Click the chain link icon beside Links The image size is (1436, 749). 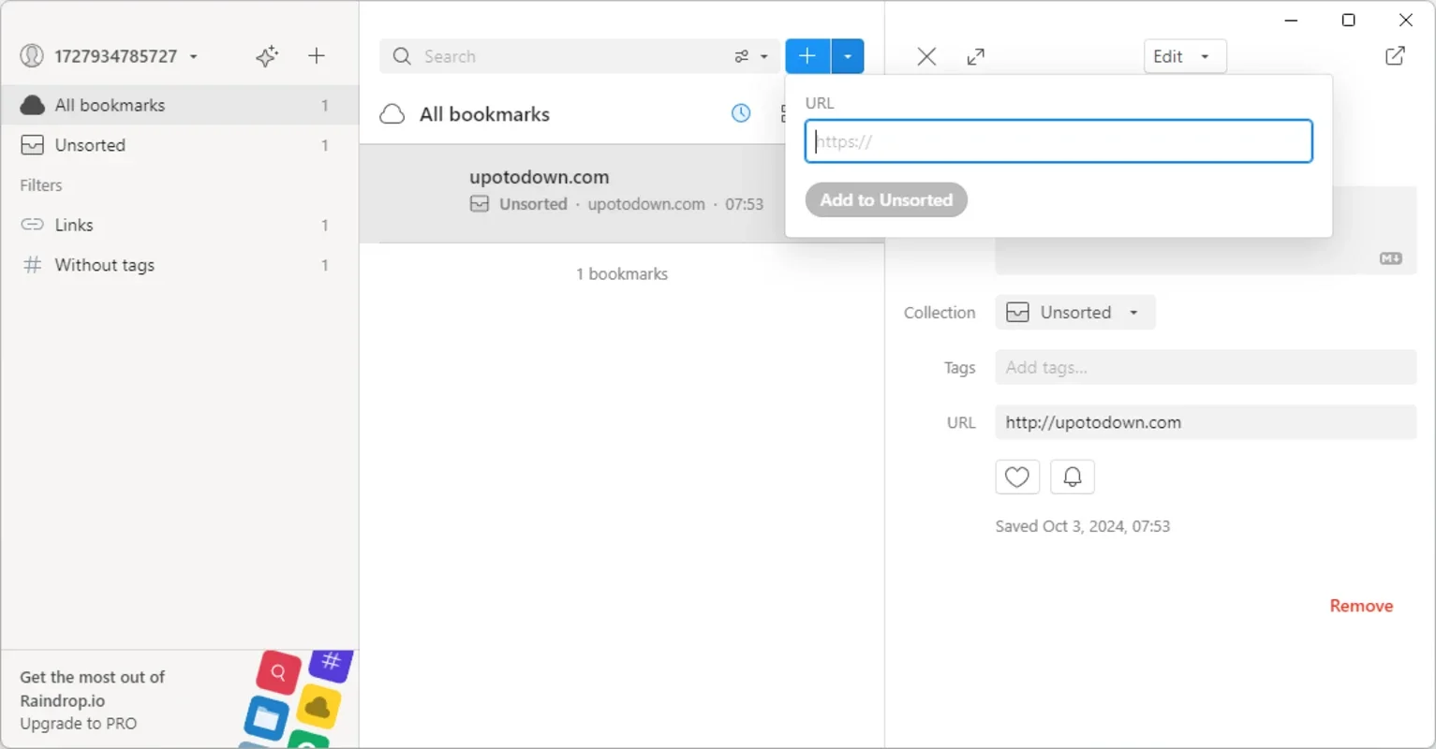click(x=33, y=225)
